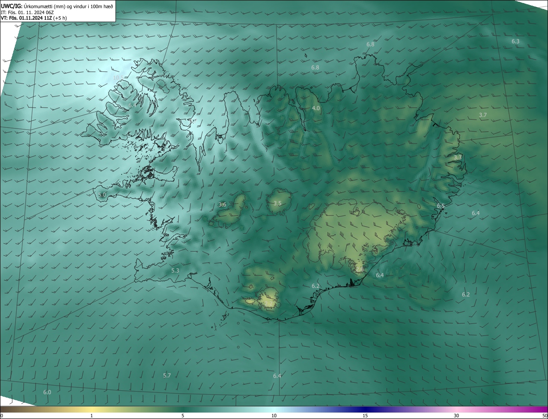Viewport: 548px width, 419px height.
Task: Click the 3.5 value label
Action: pyautogui.click(x=277, y=203)
